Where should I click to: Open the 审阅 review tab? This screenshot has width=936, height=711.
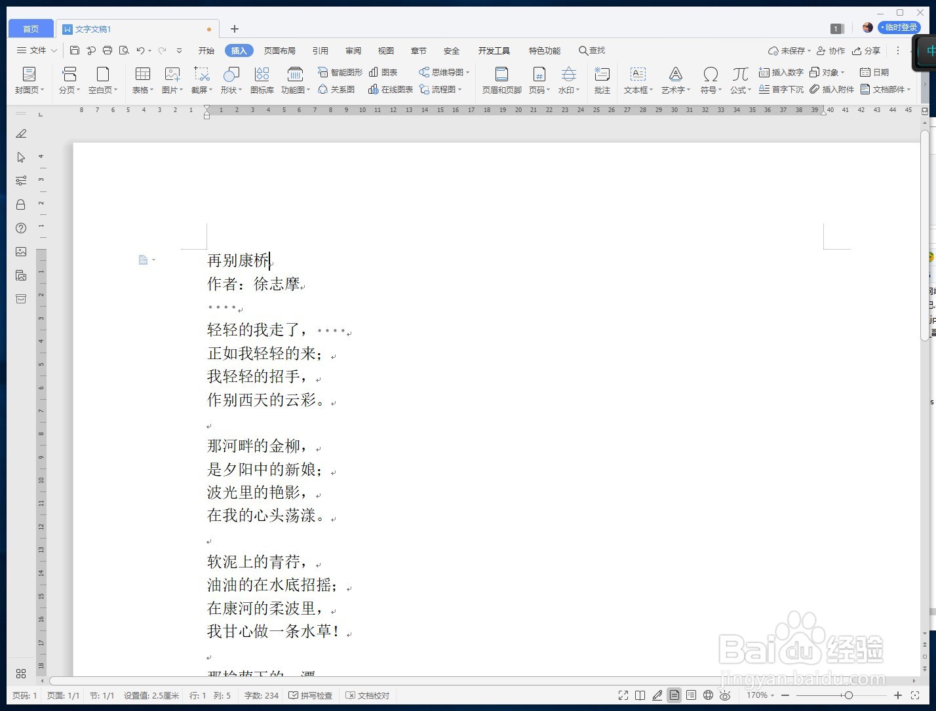coord(353,50)
